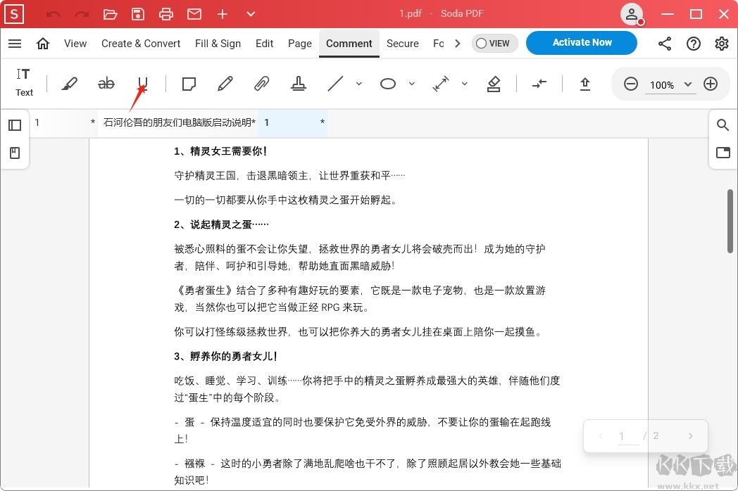
Task: Open the hamburger menu
Action: (15, 43)
